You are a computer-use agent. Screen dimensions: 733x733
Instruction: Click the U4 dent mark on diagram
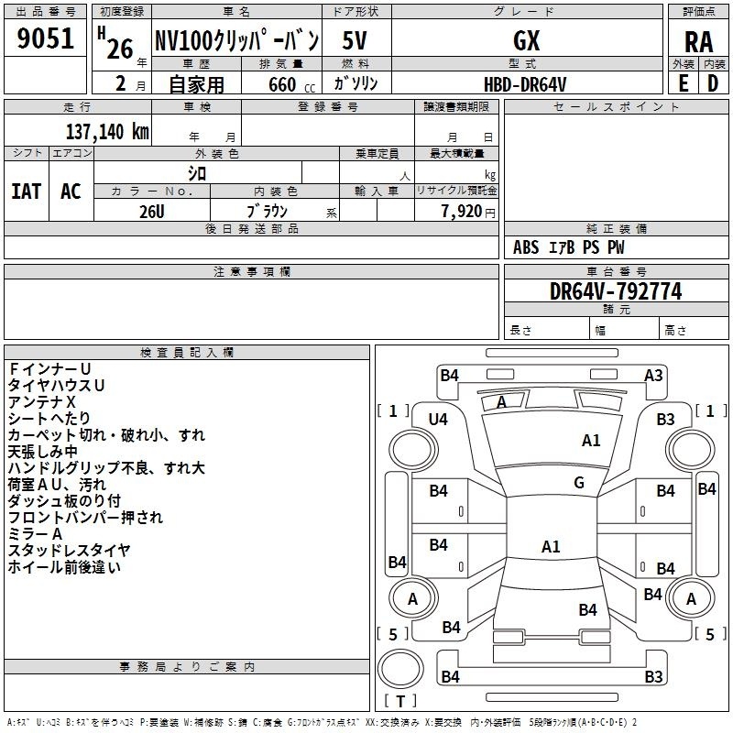click(439, 420)
